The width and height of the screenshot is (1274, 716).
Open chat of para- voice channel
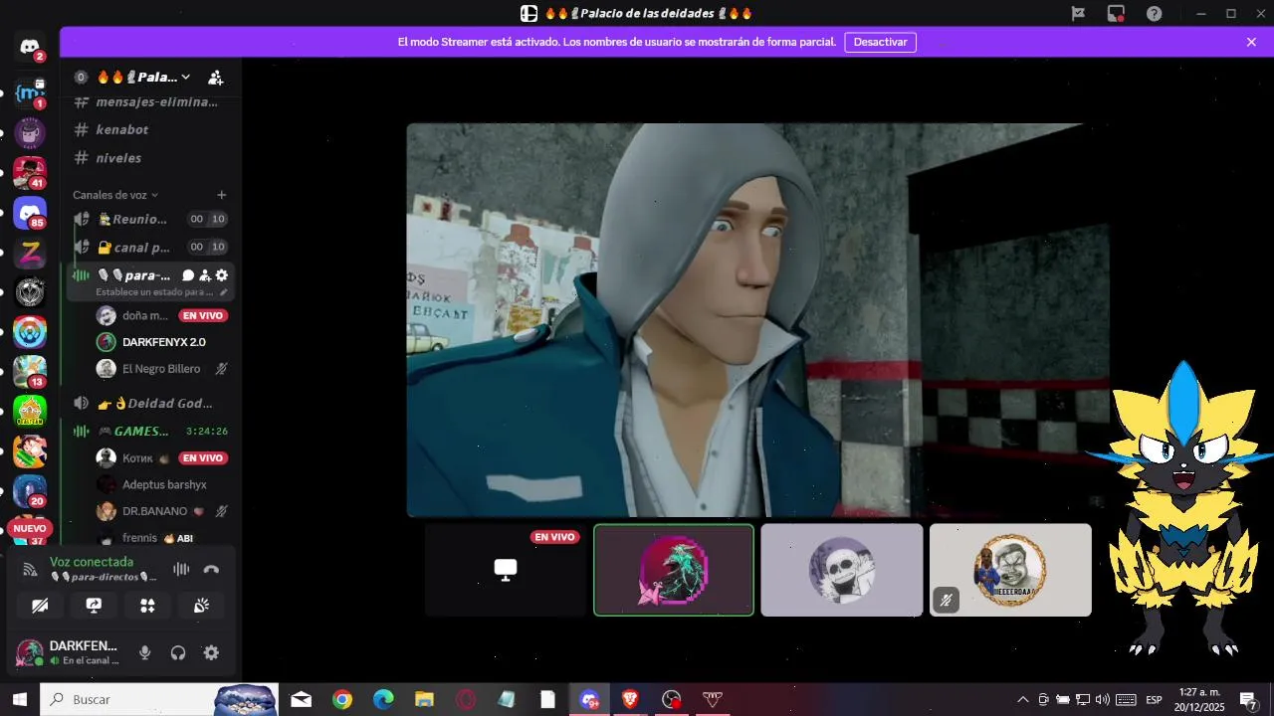[x=188, y=275]
